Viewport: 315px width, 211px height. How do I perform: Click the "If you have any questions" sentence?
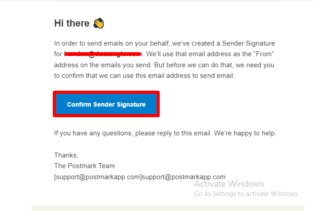tap(93, 133)
